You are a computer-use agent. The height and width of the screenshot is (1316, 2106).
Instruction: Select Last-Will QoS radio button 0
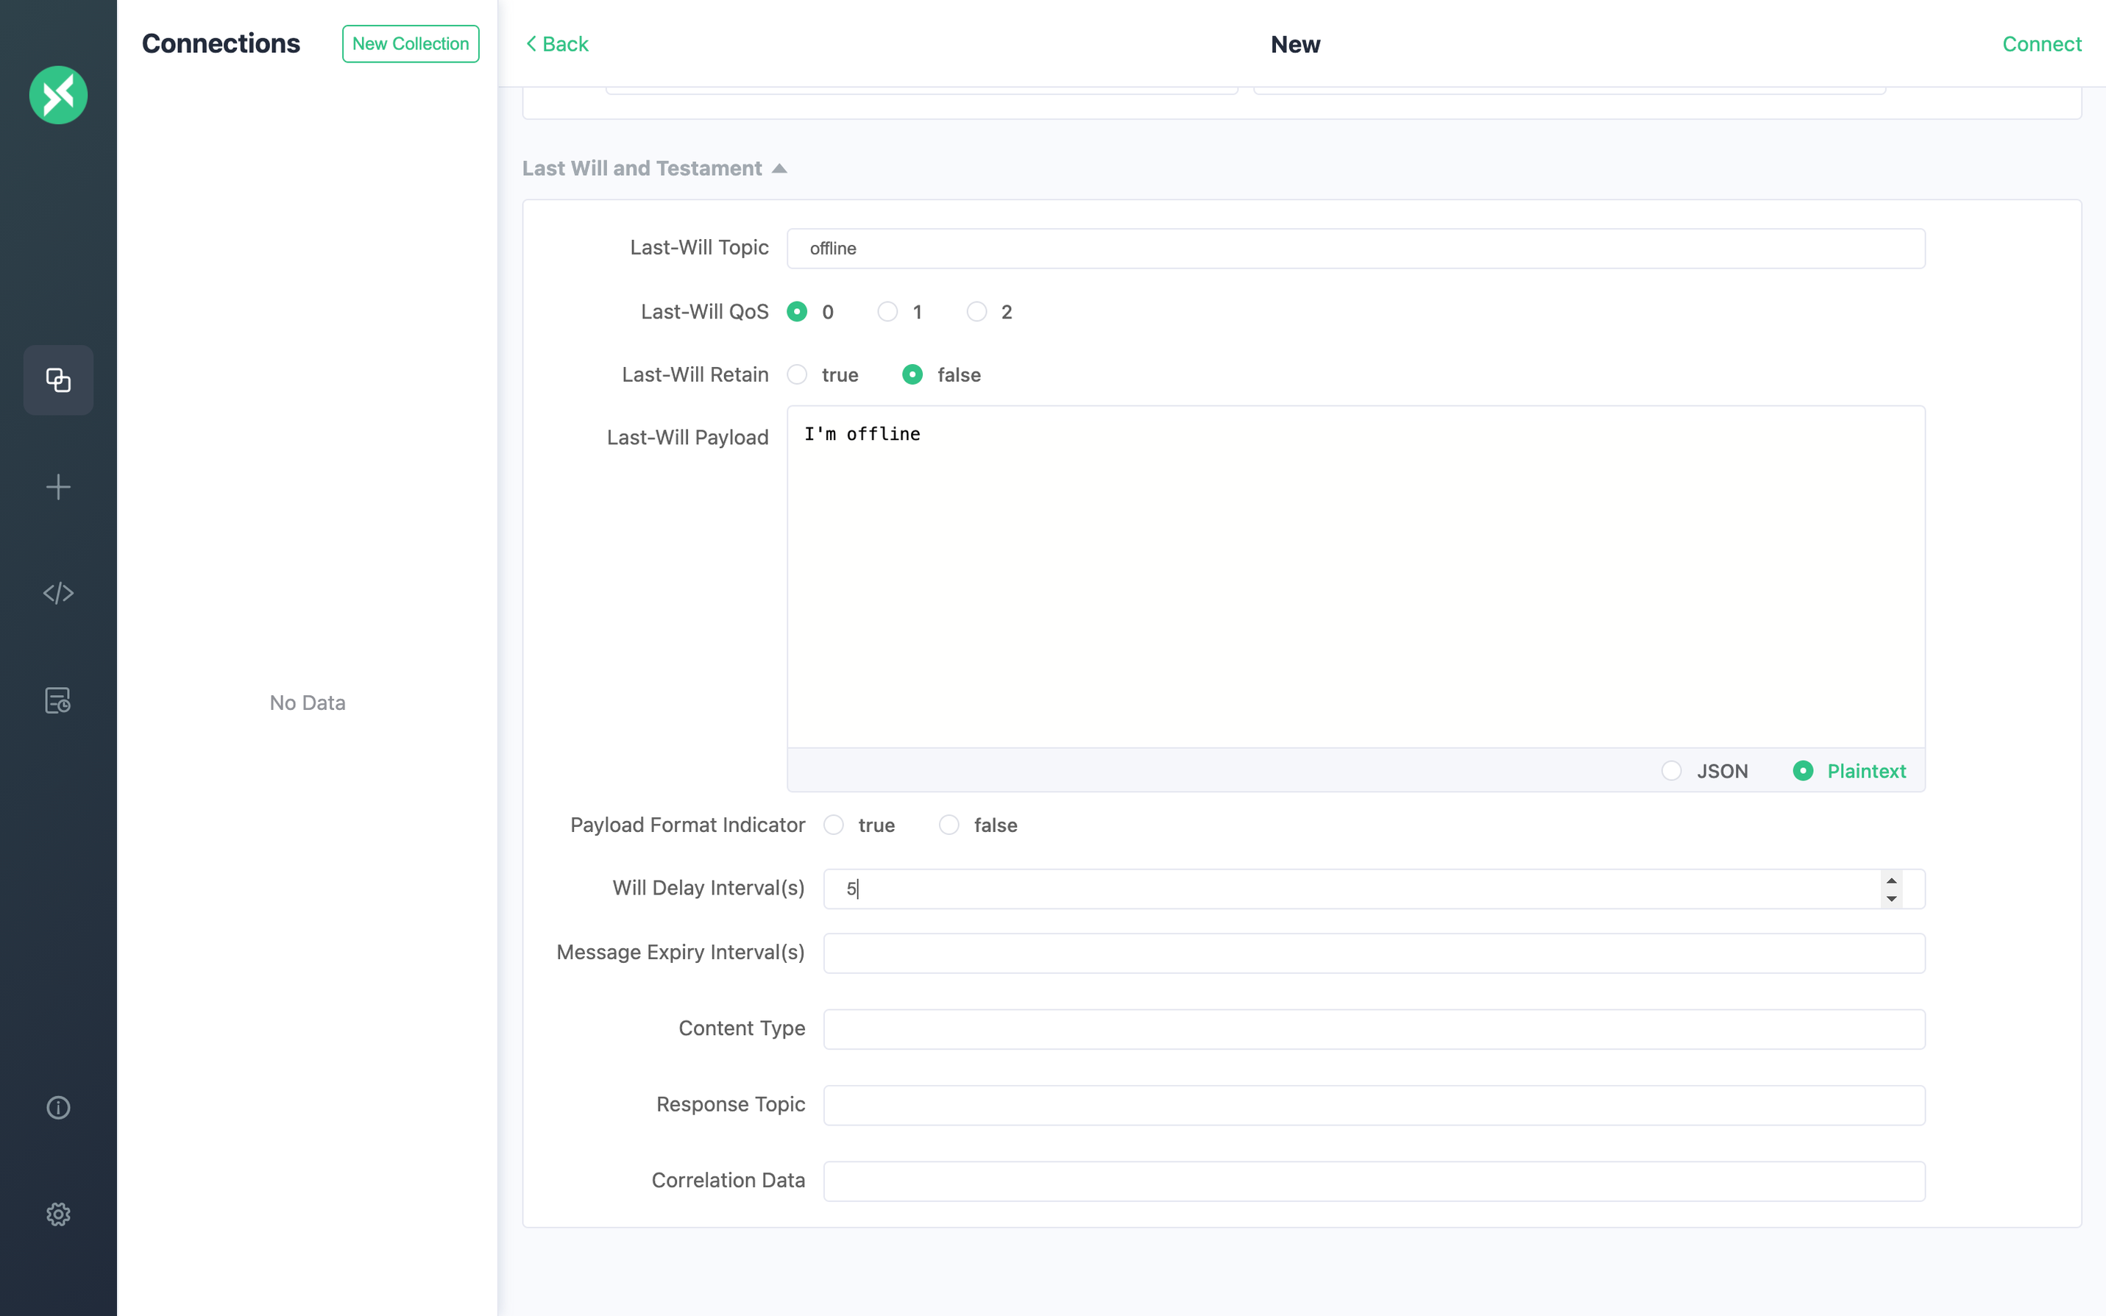pyautogui.click(x=798, y=311)
